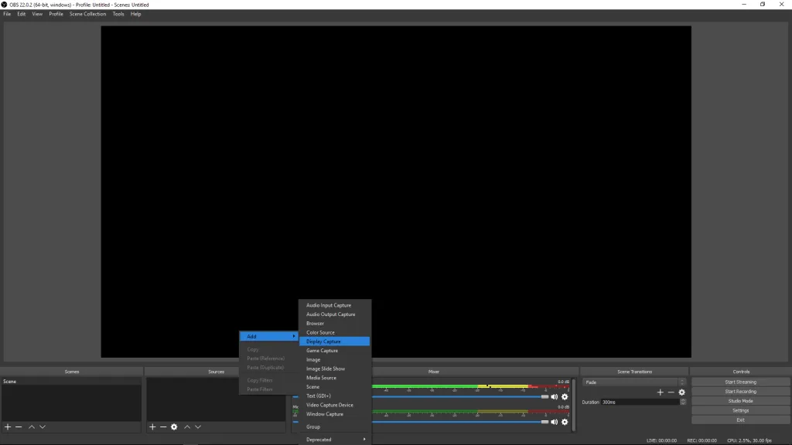Mute the Mic/Aux speaker icon
The height and width of the screenshot is (445, 792).
tap(553, 421)
